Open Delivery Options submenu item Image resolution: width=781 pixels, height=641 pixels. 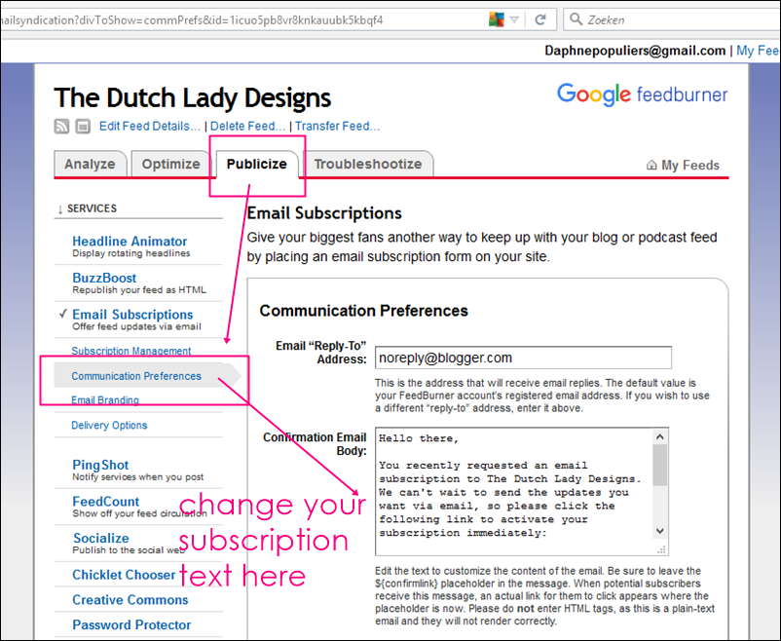pos(109,425)
